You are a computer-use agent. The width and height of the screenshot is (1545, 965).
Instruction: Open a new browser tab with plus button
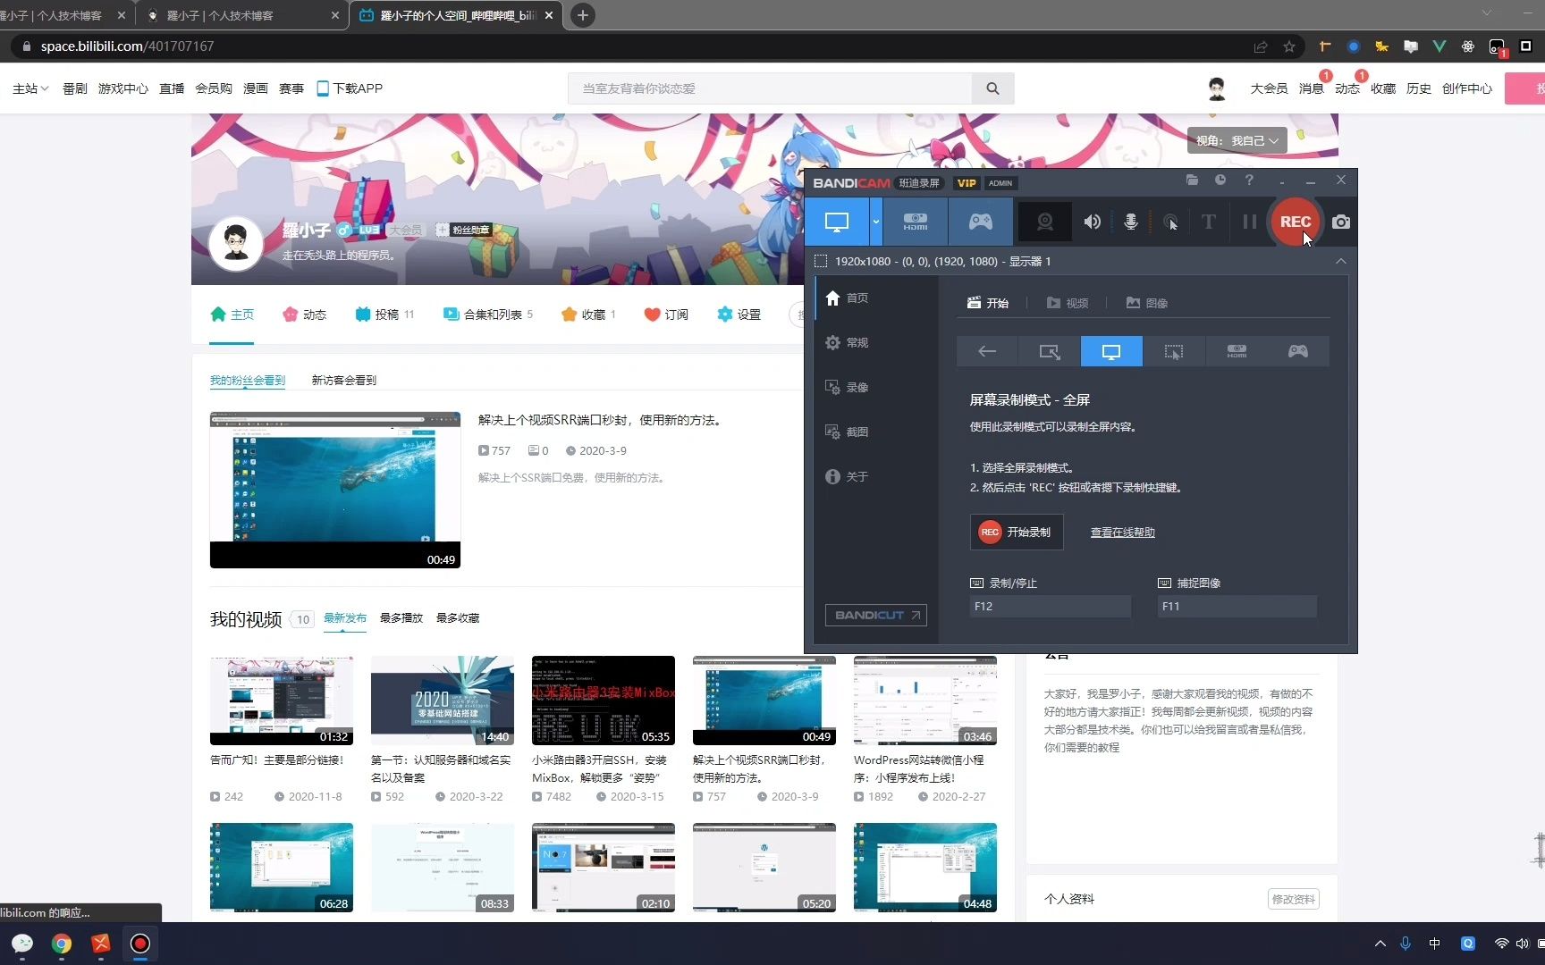[582, 15]
